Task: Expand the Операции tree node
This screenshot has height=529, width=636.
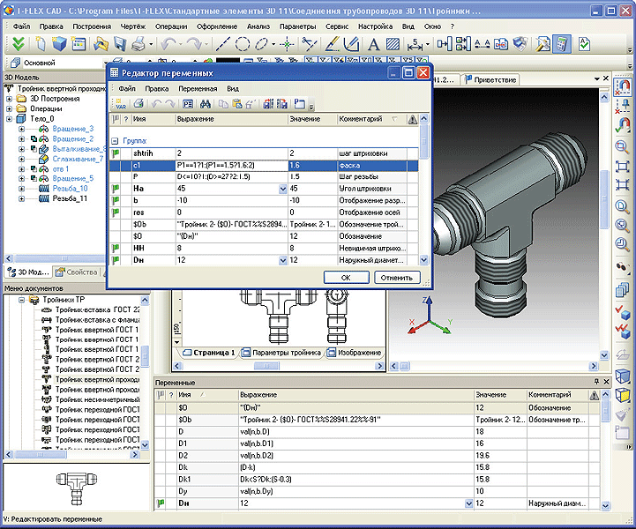Action: click(9, 108)
